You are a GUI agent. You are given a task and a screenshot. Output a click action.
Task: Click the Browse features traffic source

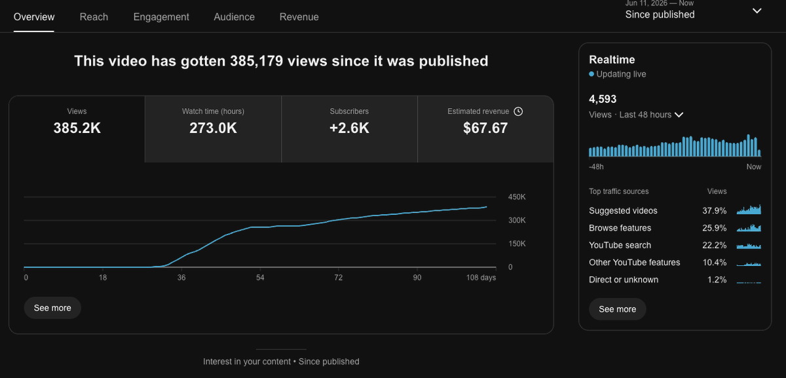point(620,228)
